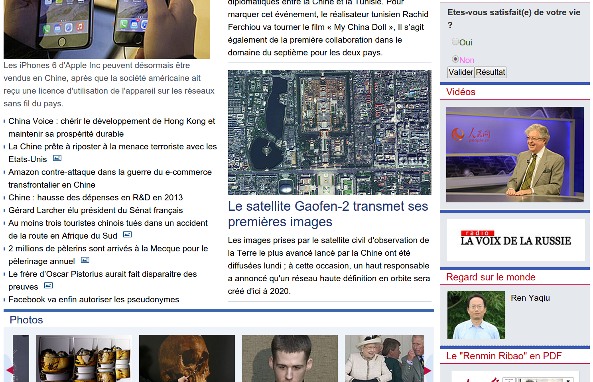Open Gérard Larcher Sénat article link
The width and height of the screenshot is (593, 382).
[96, 210]
